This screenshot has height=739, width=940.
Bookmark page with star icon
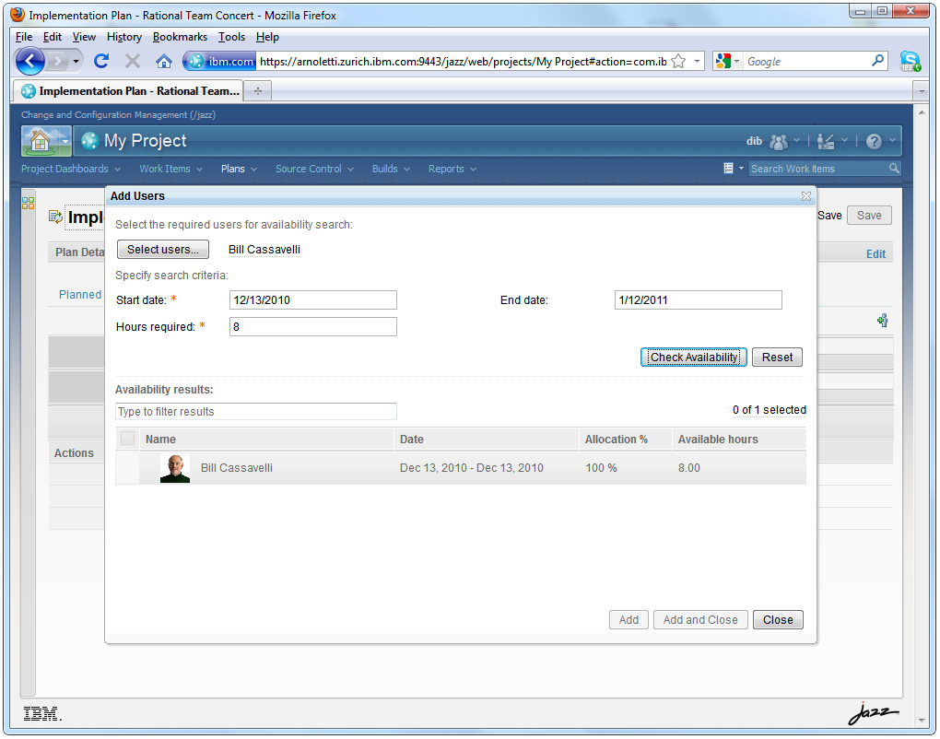678,61
